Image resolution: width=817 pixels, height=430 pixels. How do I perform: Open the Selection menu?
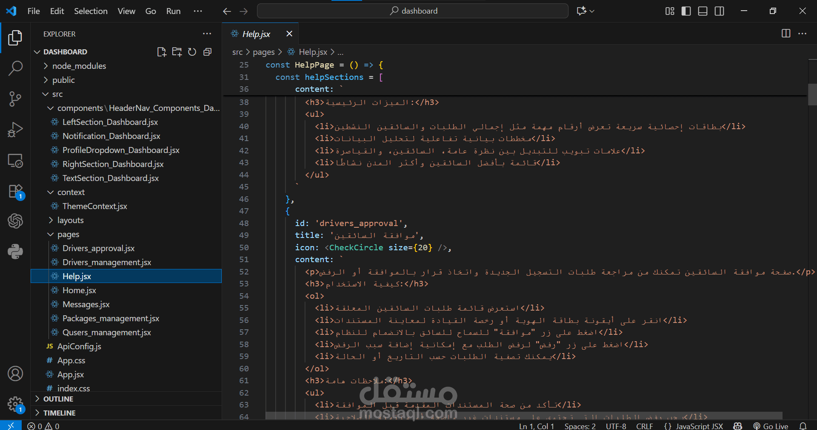point(91,11)
